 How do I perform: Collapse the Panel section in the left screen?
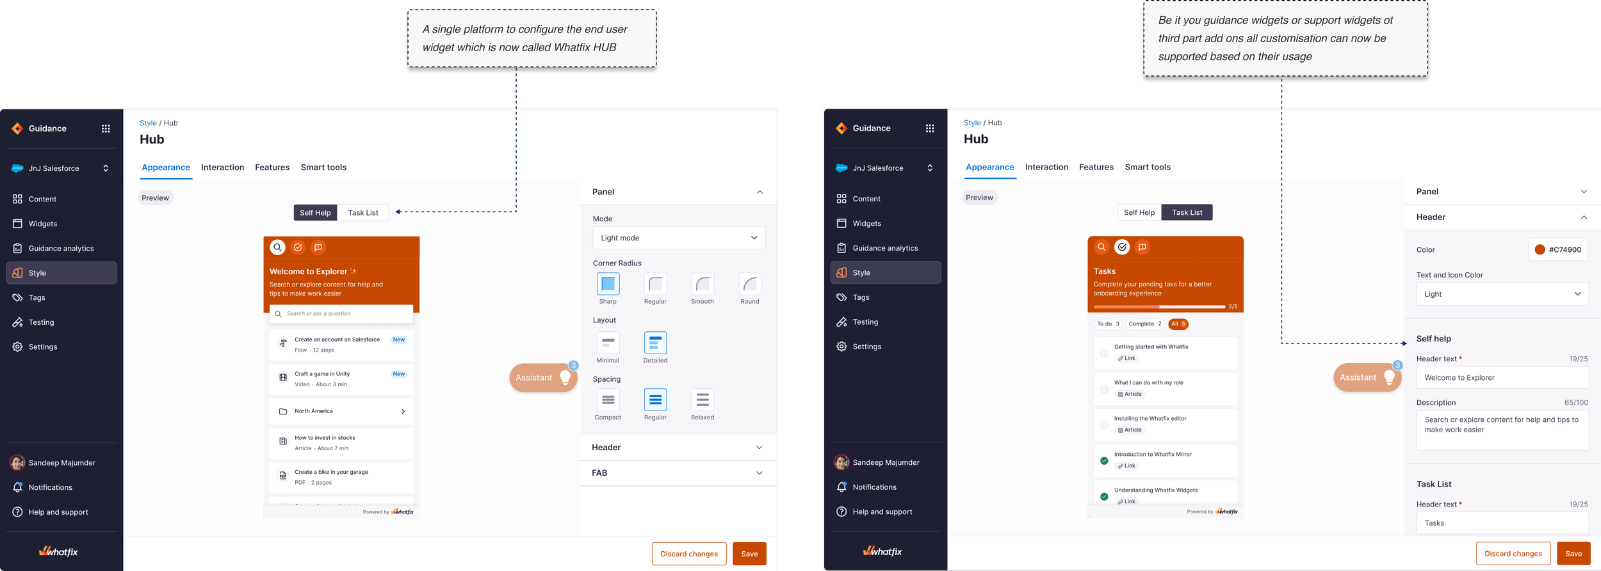pos(760,192)
